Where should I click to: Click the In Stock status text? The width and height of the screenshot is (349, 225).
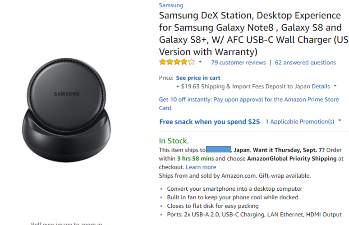(174, 141)
